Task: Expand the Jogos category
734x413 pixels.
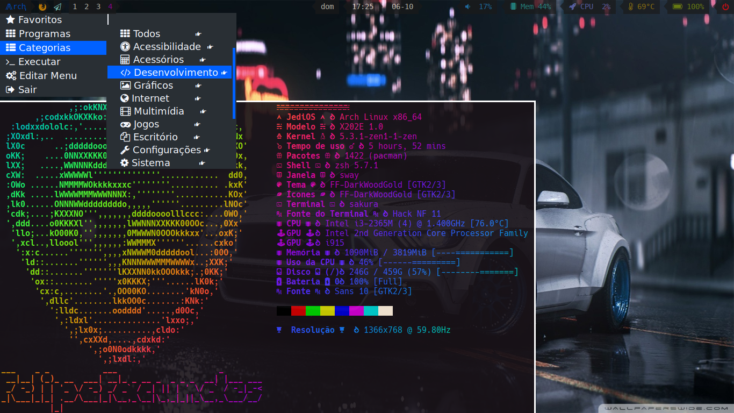Action: [x=169, y=124]
